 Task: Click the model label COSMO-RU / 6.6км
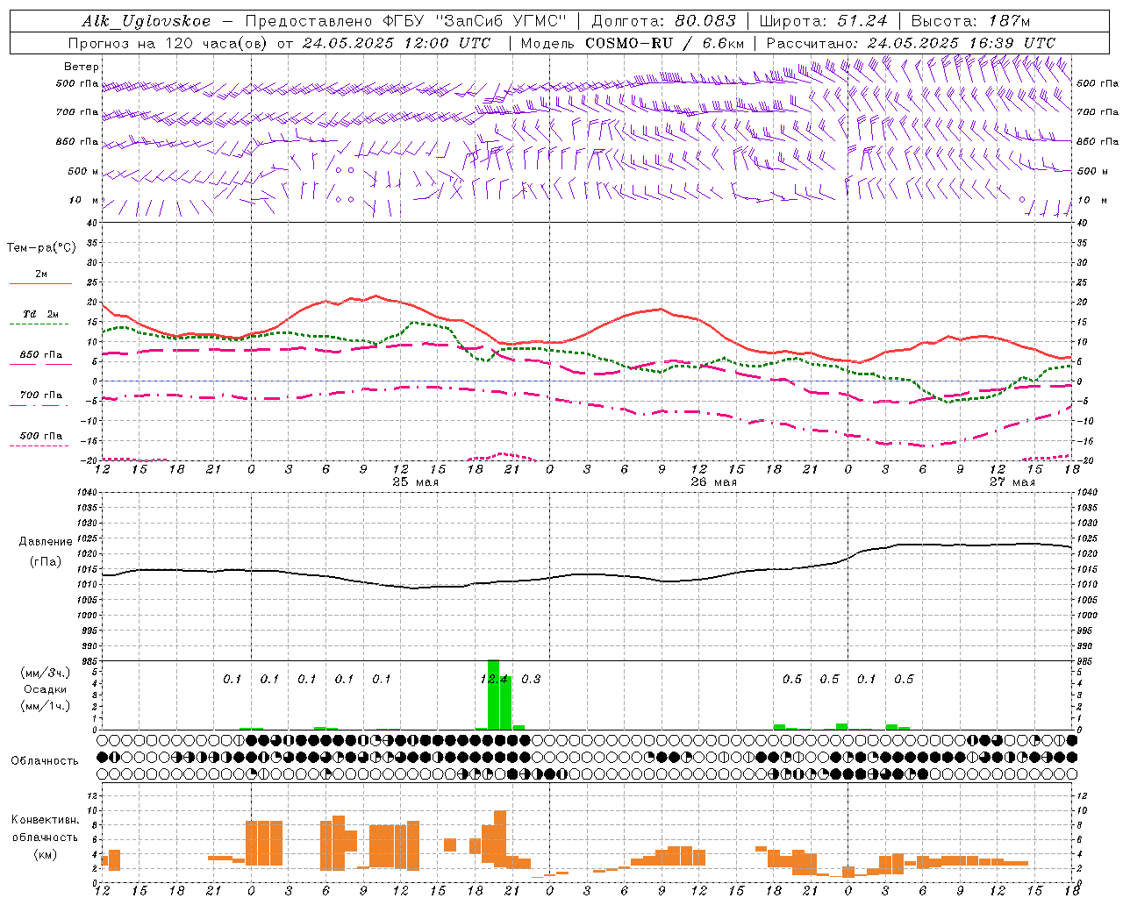(665, 43)
